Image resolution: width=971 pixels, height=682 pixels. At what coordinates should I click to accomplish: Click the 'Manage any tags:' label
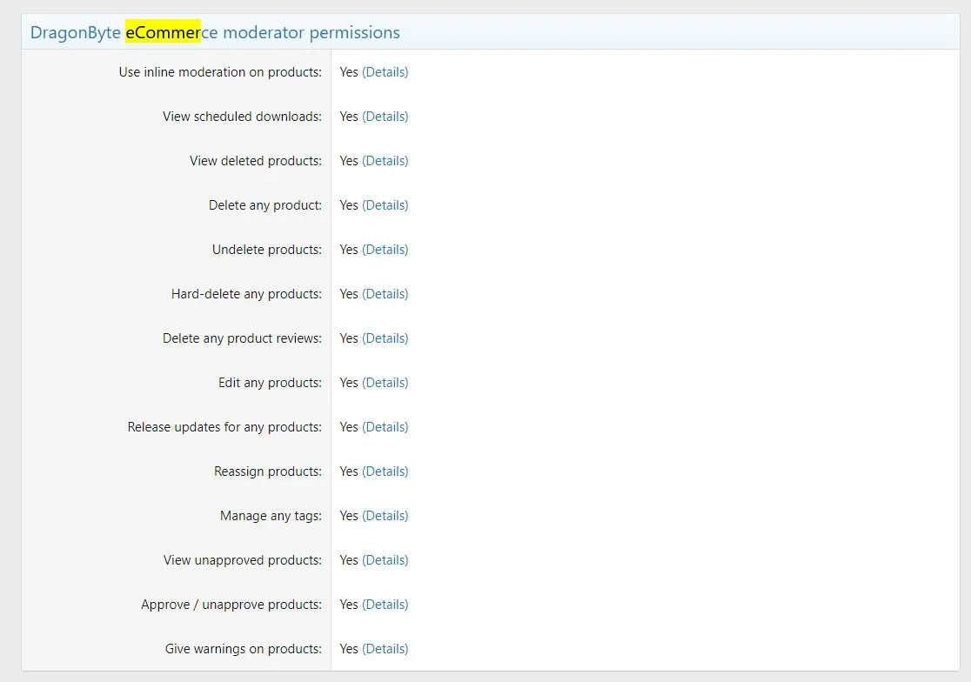pyautogui.click(x=271, y=516)
